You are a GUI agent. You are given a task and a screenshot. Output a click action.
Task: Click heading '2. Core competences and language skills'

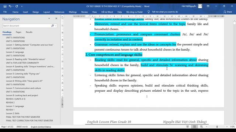(x=114, y=55)
